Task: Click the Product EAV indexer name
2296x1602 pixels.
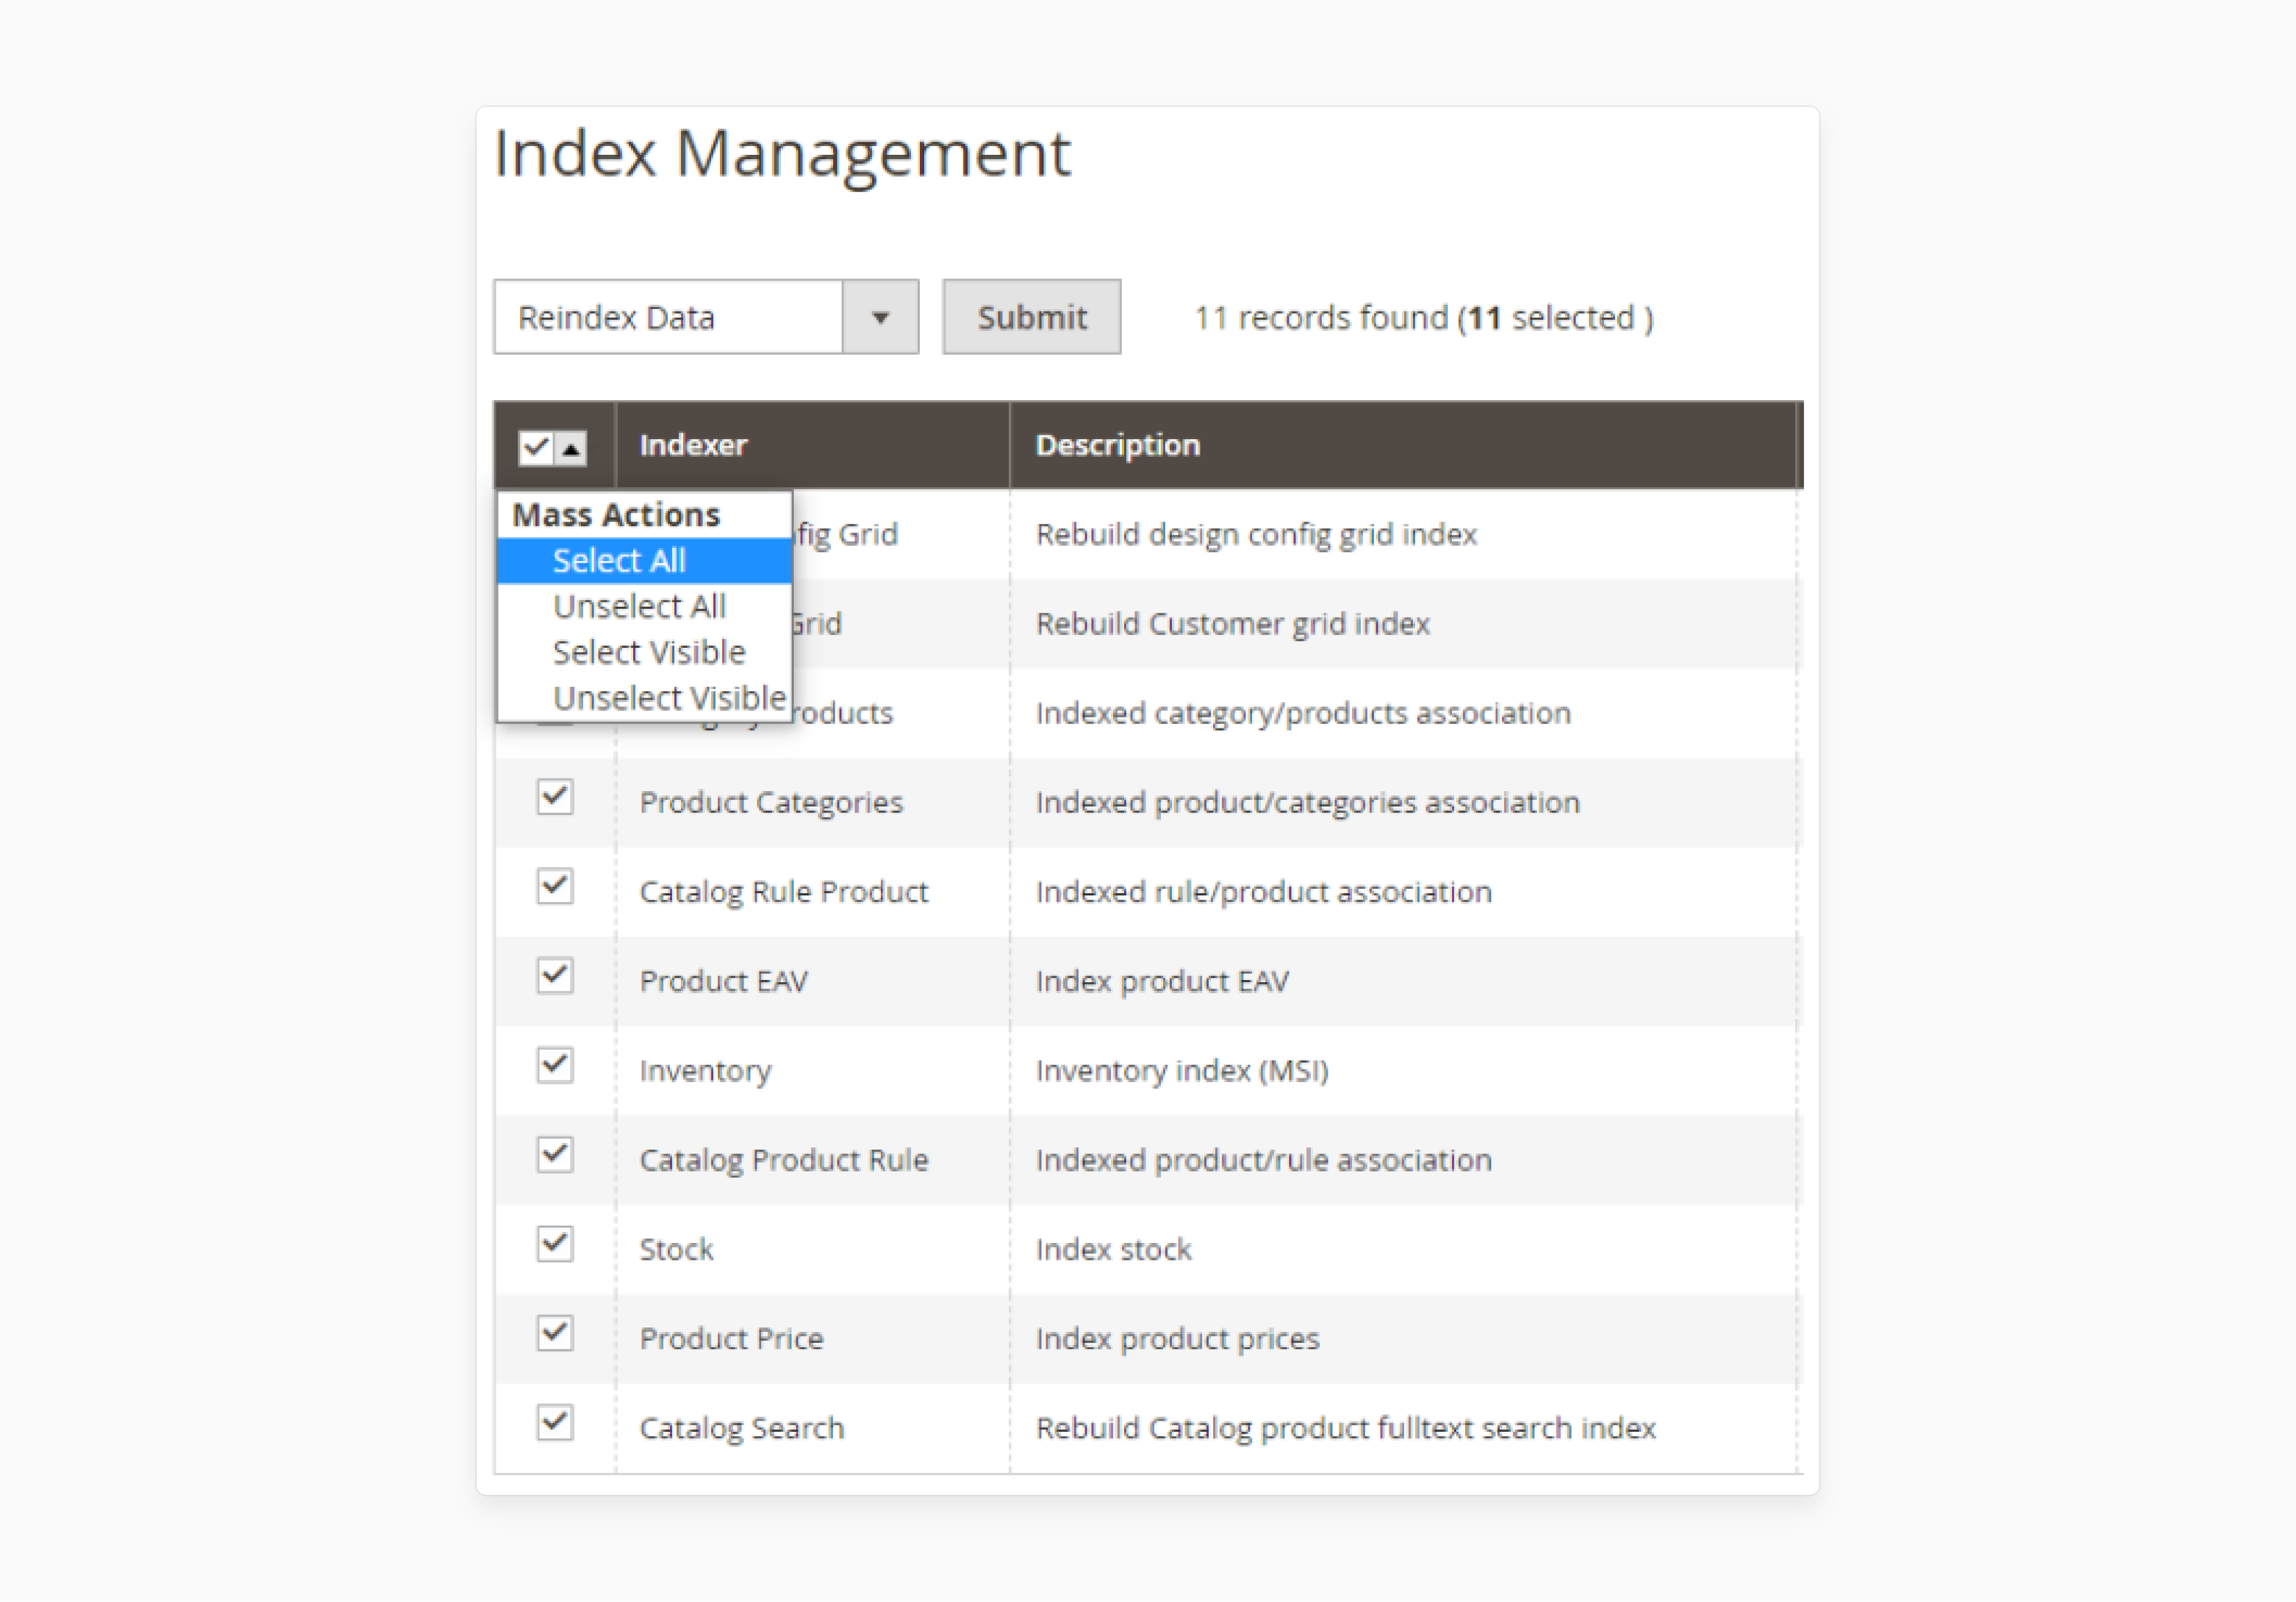Action: coord(724,981)
